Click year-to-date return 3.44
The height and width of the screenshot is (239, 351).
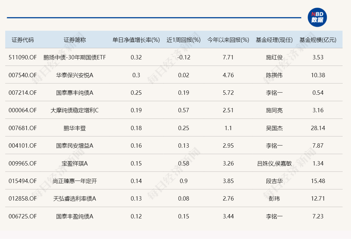coord(228,217)
